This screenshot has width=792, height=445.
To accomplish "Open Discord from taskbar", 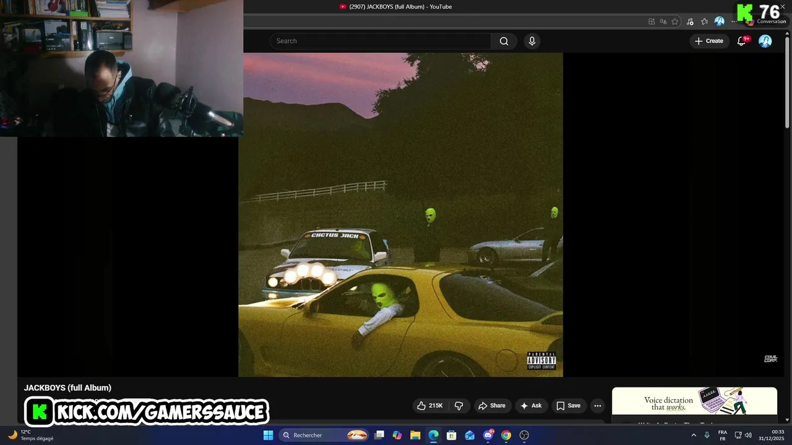I will (x=488, y=435).
